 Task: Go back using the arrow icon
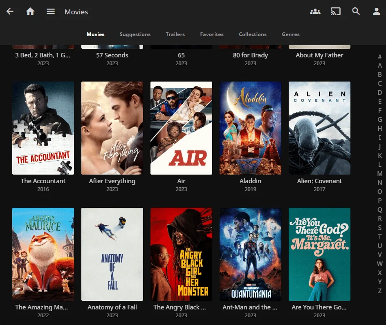(10, 11)
